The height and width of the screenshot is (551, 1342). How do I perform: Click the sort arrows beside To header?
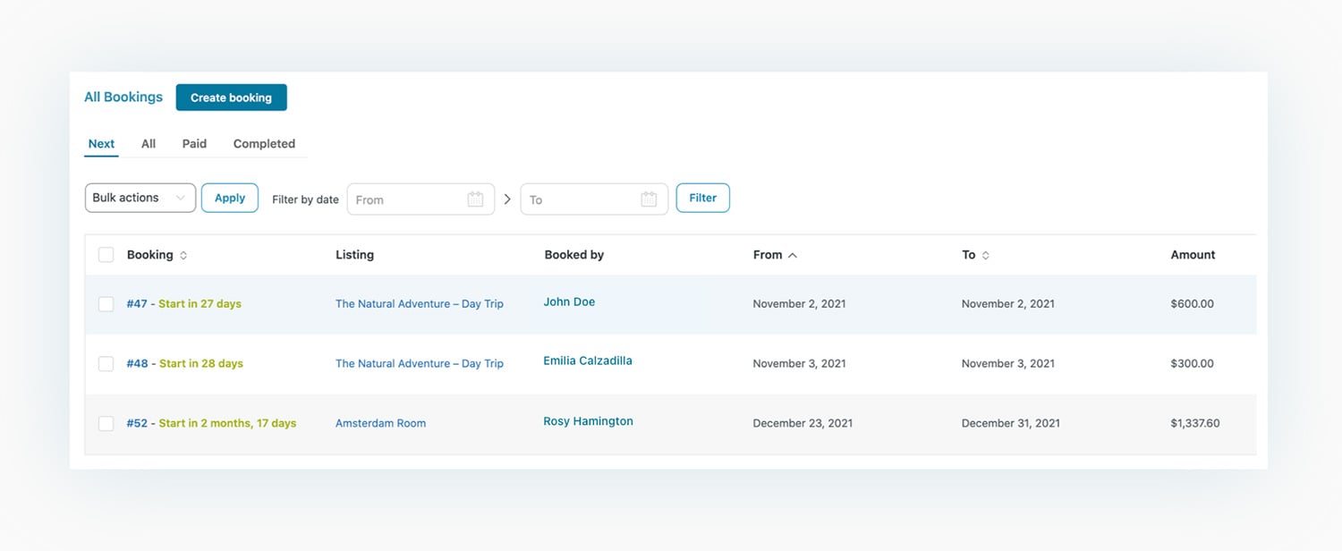point(986,256)
